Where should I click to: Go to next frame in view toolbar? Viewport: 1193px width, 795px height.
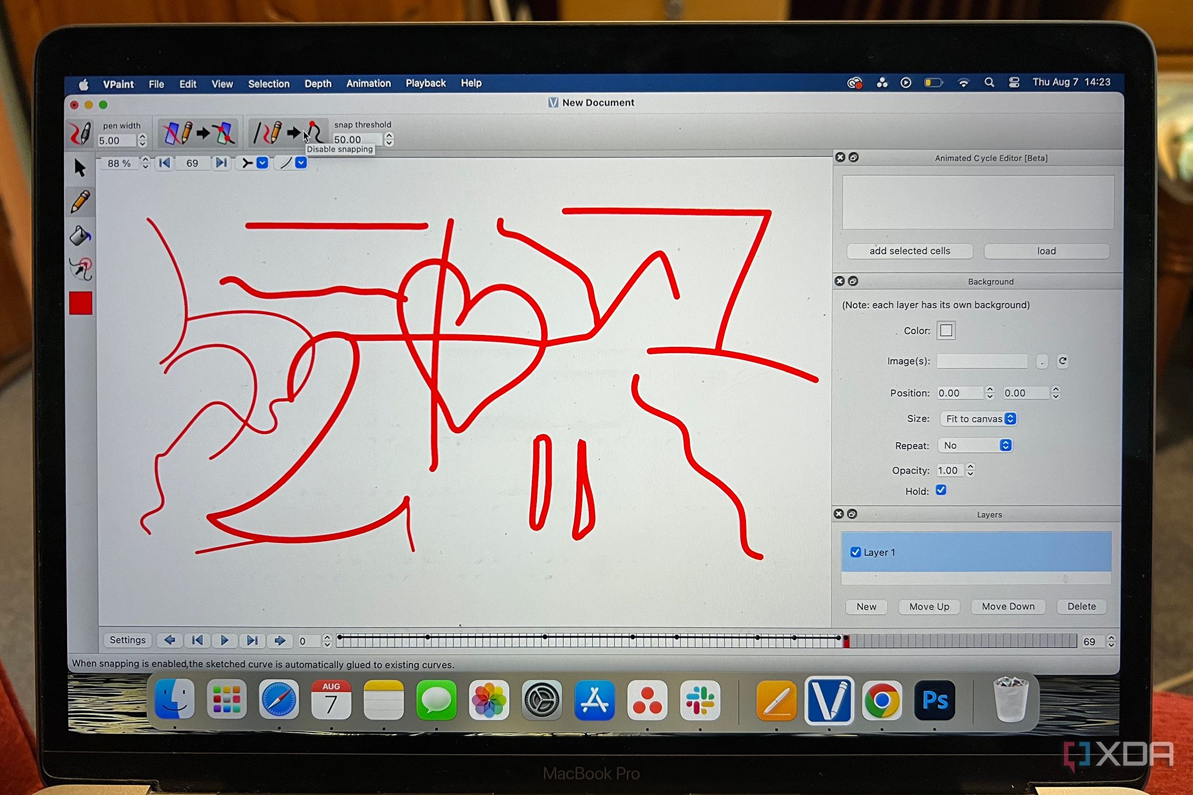point(221,164)
